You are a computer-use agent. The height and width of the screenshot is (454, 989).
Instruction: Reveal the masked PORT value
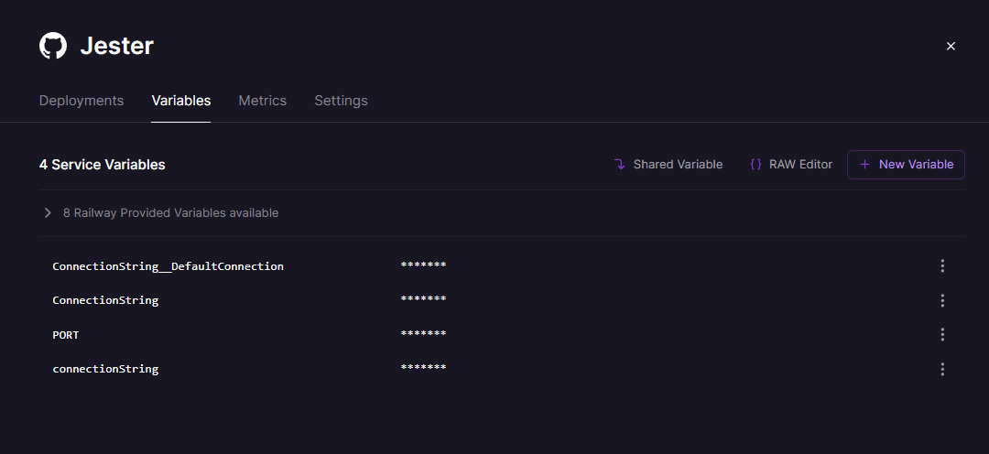423,335
